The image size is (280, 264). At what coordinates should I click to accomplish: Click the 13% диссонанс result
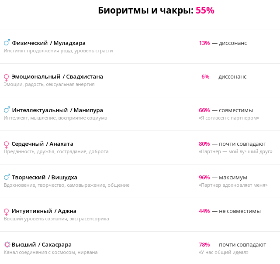click(x=223, y=43)
